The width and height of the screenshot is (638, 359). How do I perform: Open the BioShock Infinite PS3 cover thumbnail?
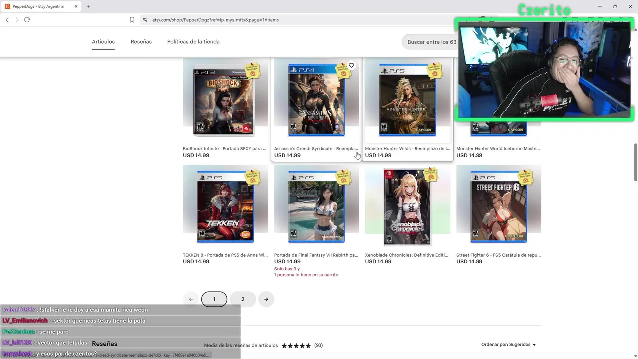point(225,100)
